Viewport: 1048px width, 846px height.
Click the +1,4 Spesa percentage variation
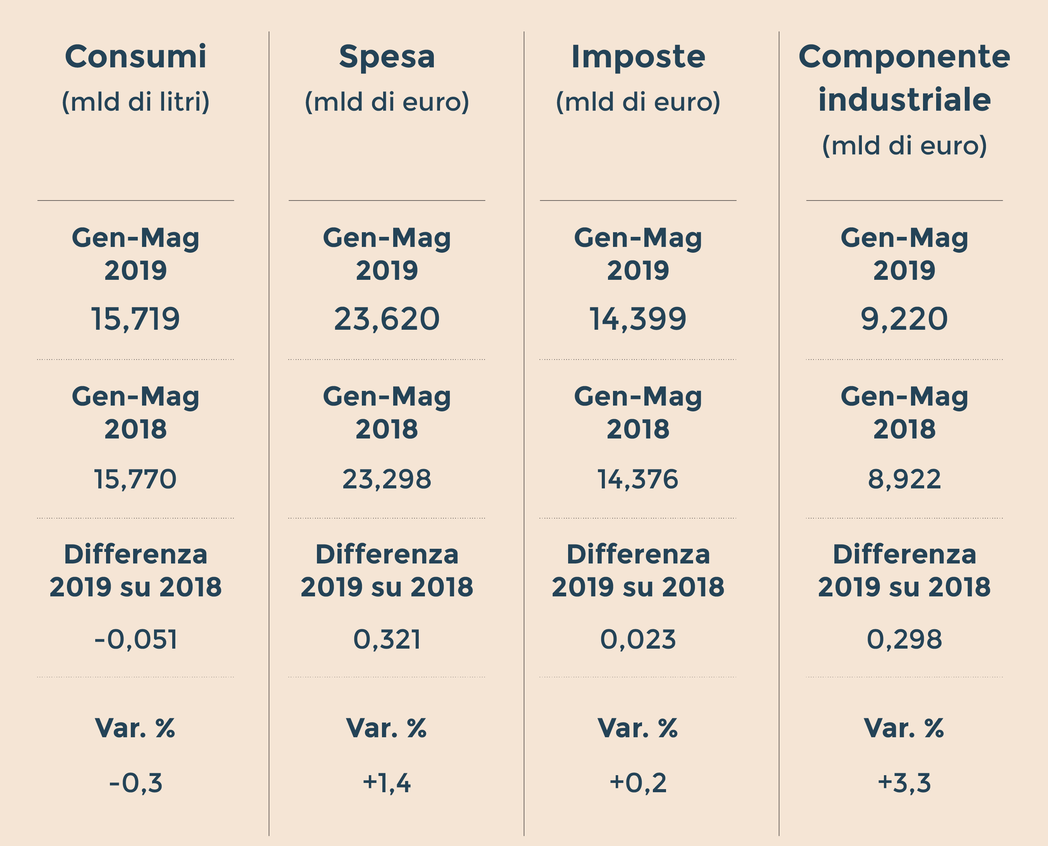pos(387,783)
